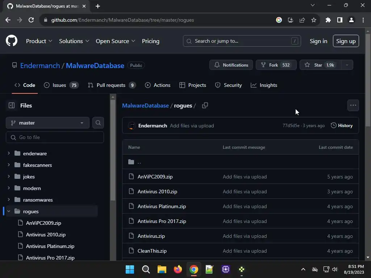Collapse the rogues folder
Screen dimensions: 371x278
click(x=9, y=211)
